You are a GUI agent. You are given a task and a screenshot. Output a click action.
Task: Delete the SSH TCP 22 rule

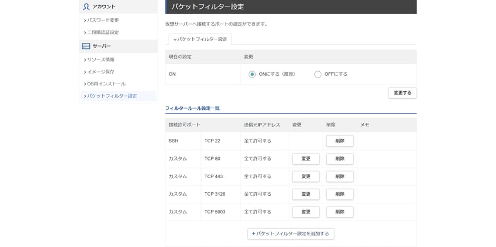pos(340,141)
